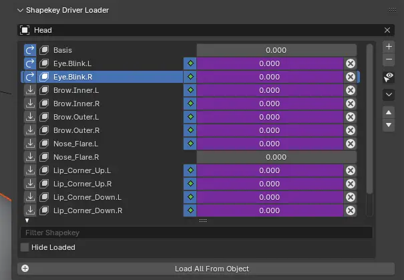
Task: Move shapekey up in the list
Action: point(389,112)
